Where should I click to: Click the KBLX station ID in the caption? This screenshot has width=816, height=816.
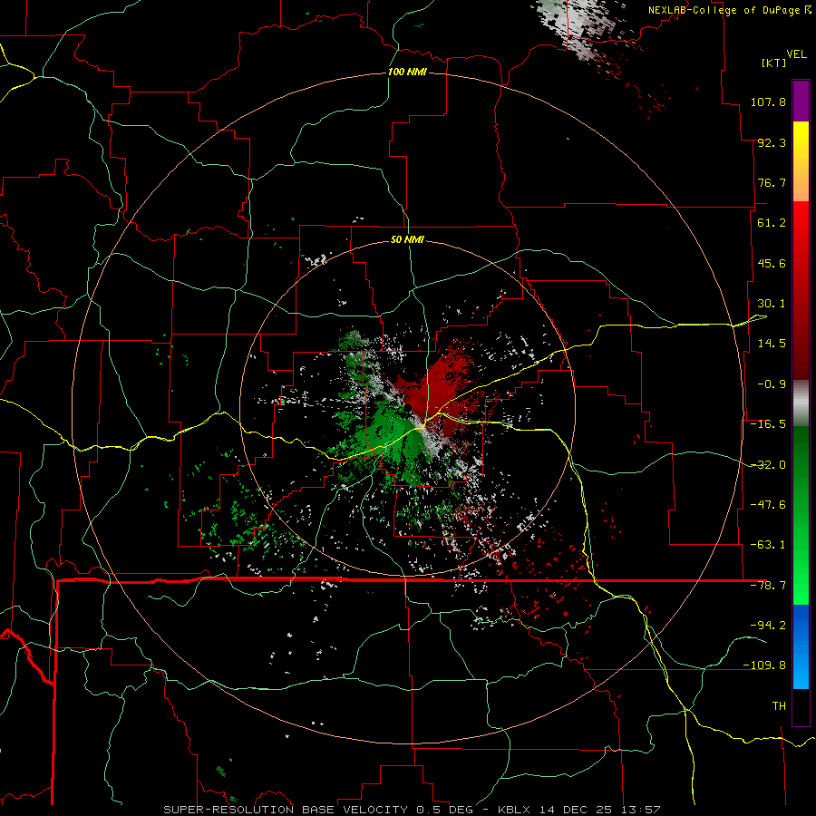[x=516, y=810]
